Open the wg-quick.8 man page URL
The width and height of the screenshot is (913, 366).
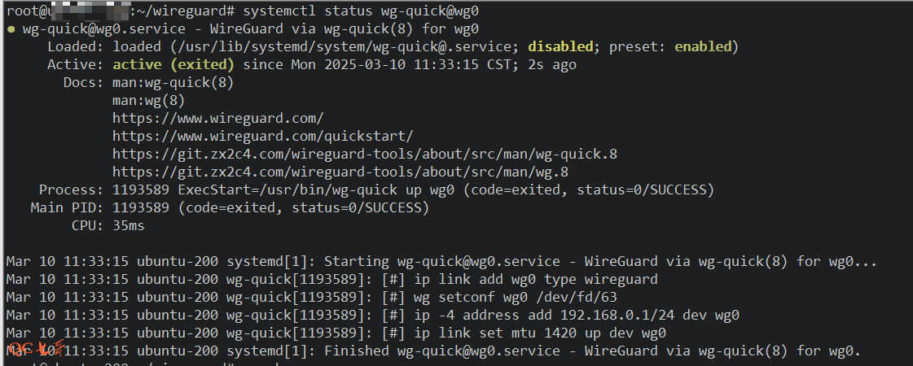point(370,154)
